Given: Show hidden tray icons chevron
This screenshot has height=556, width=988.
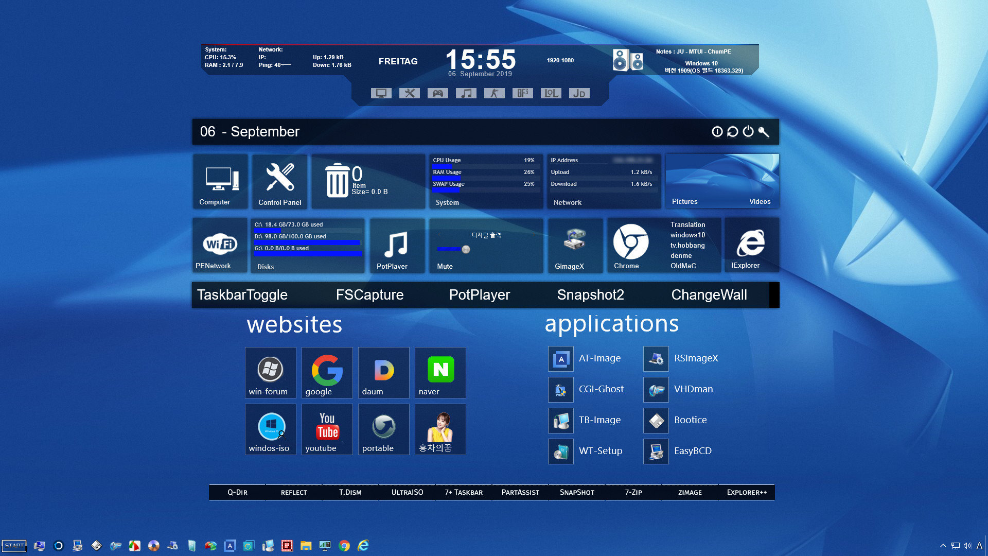Looking at the screenshot, I should (943, 546).
